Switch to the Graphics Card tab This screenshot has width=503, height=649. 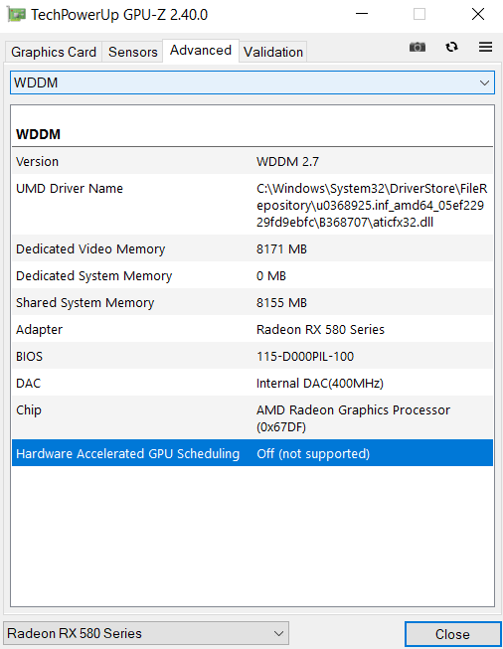pyautogui.click(x=54, y=52)
